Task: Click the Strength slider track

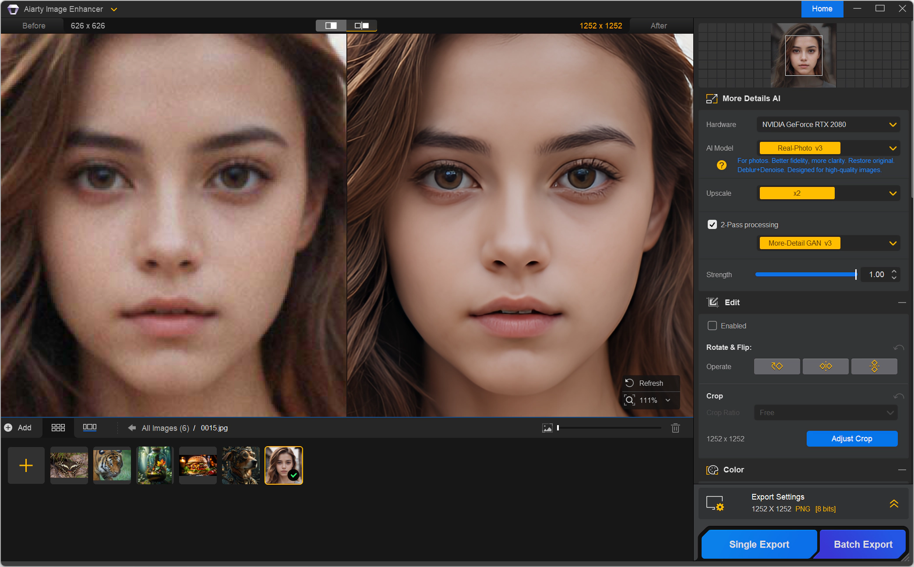Action: pos(805,275)
